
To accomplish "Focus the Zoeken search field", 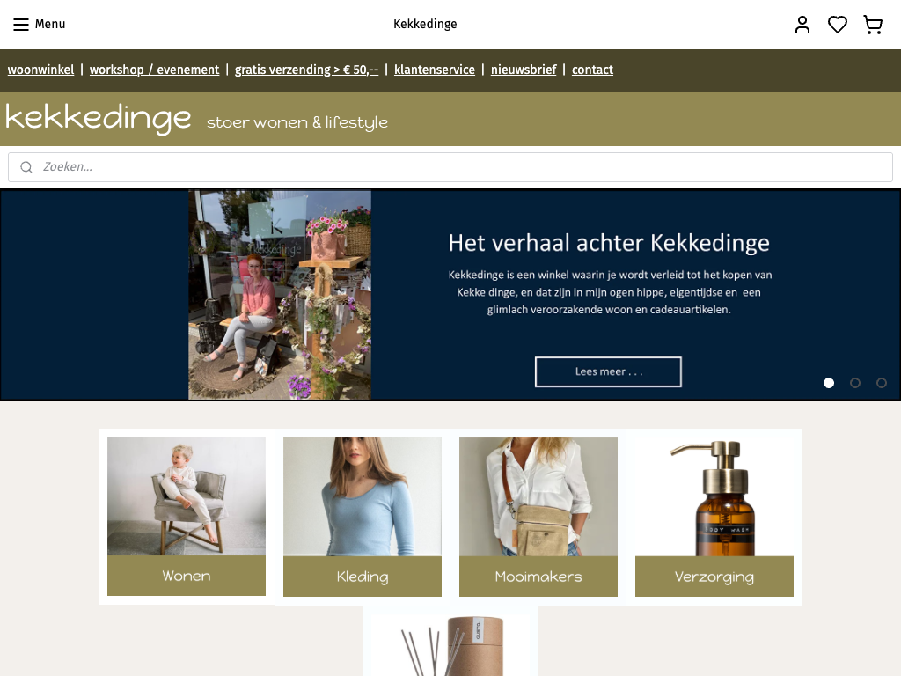I will click(450, 167).
